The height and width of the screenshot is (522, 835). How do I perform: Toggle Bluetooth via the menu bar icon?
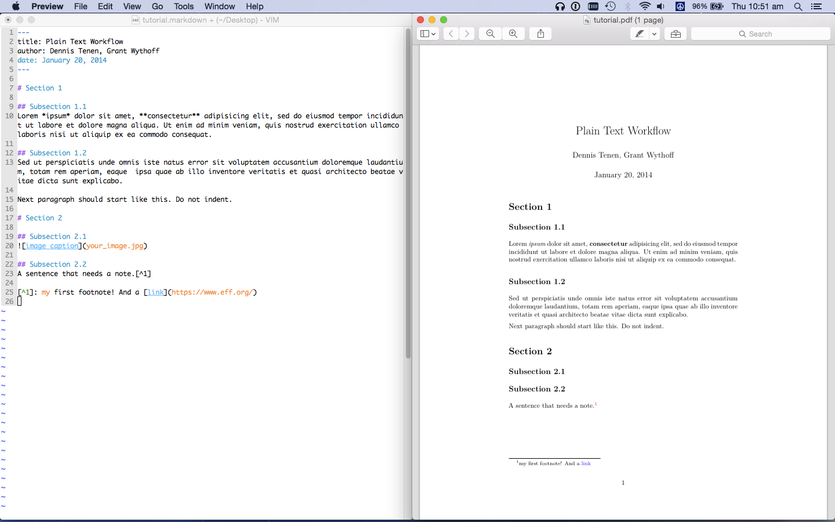627,6
